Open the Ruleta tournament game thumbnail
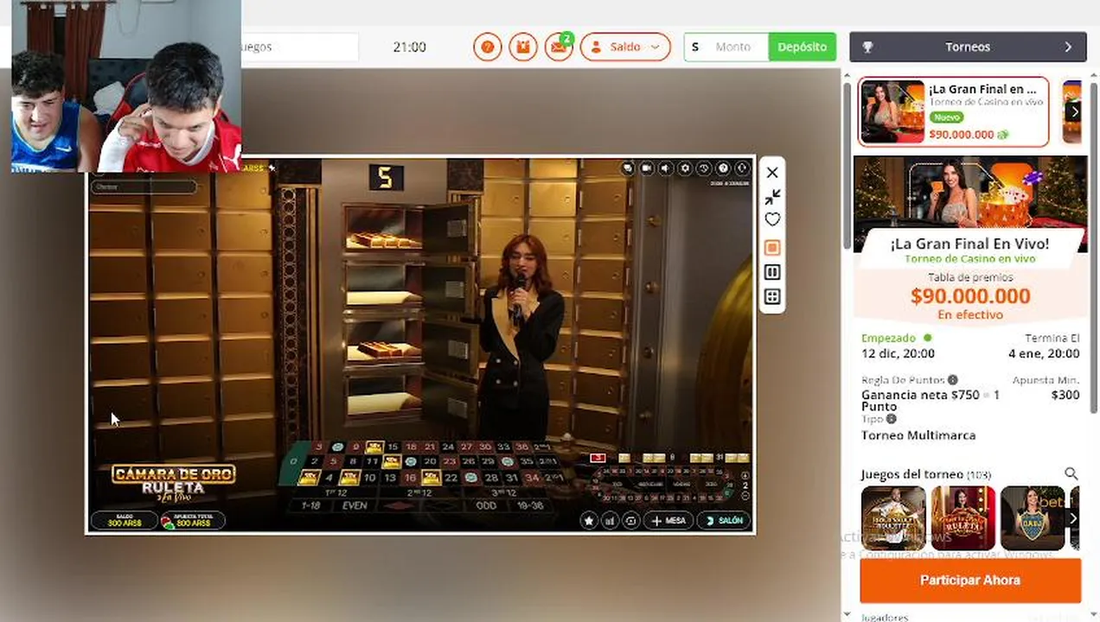This screenshot has height=622, width=1100. point(962,518)
